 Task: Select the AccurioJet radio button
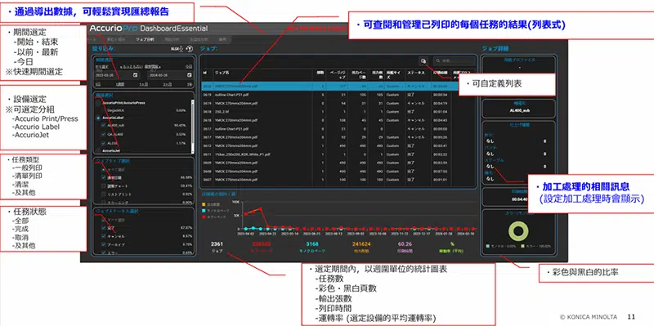click(x=98, y=150)
